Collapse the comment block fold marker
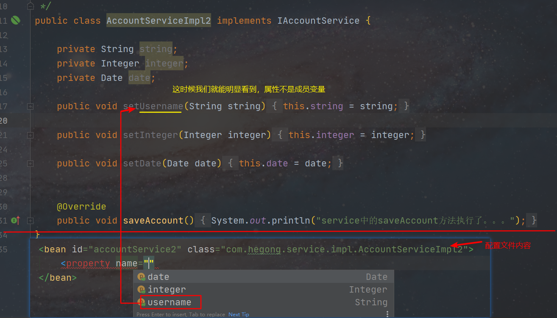This screenshot has width=557, height=318. click(30, 6)
